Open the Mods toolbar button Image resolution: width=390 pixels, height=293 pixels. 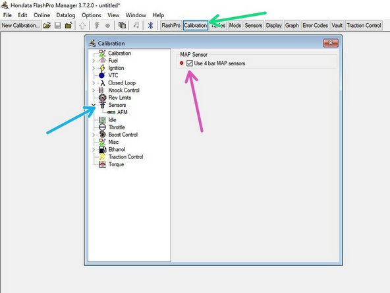235,26
